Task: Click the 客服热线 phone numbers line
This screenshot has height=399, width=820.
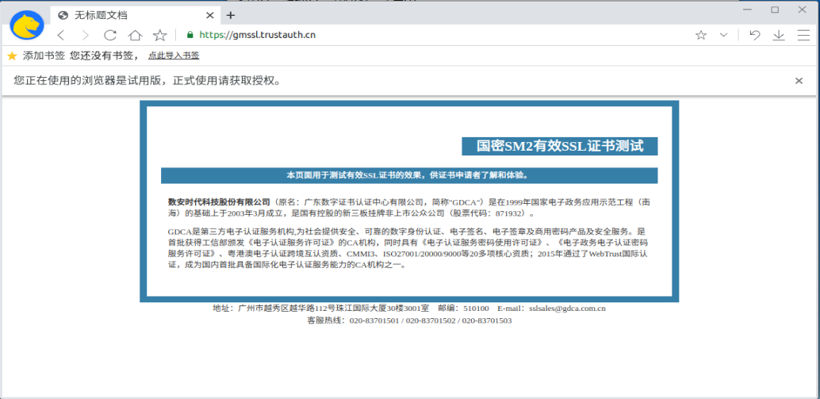Action: 409,320
